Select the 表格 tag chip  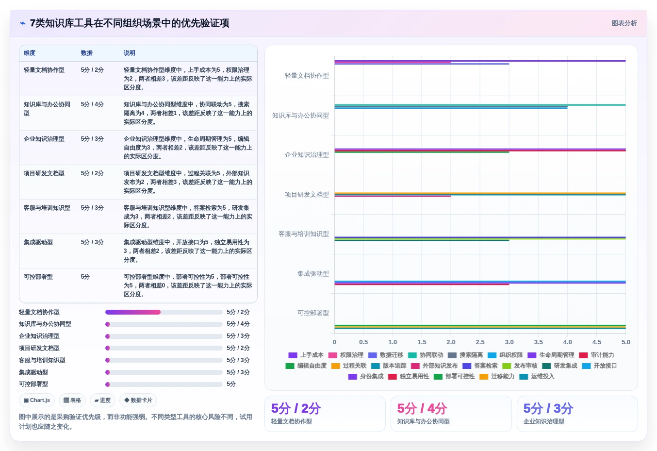(x=72, y=401)
